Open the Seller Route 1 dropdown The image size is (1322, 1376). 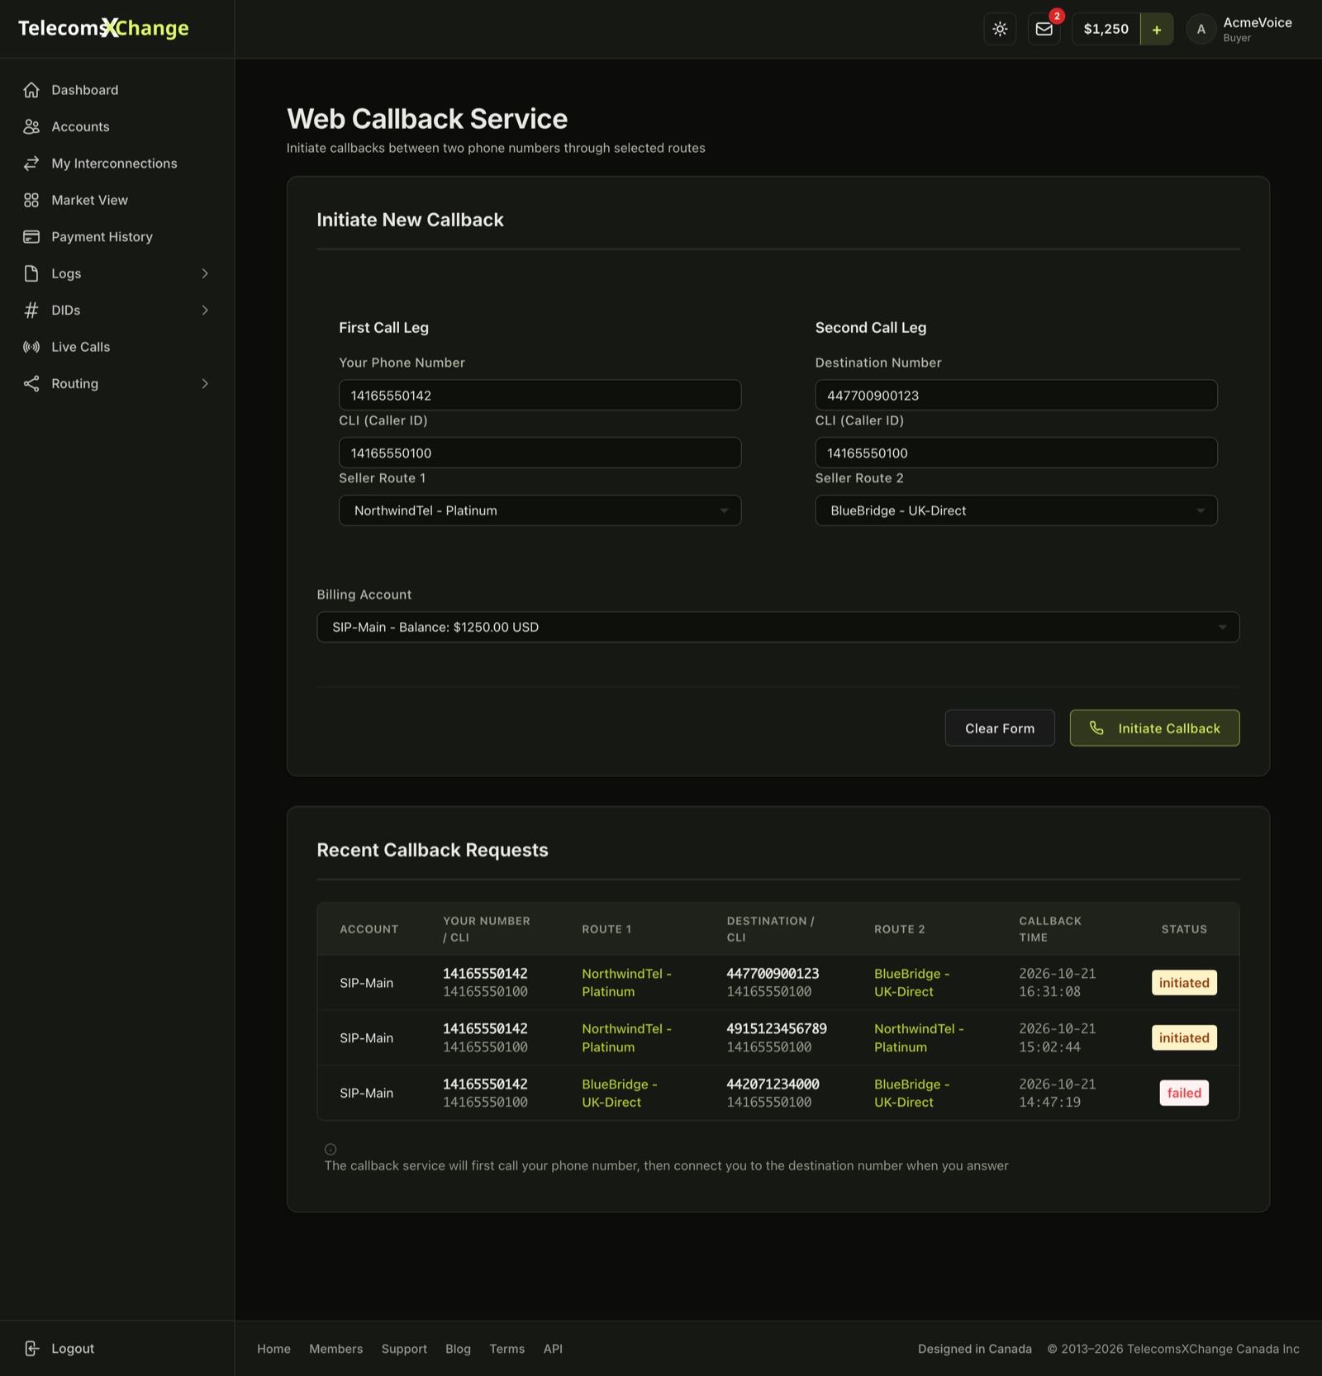pyautogui.click(x=540, y=510)
